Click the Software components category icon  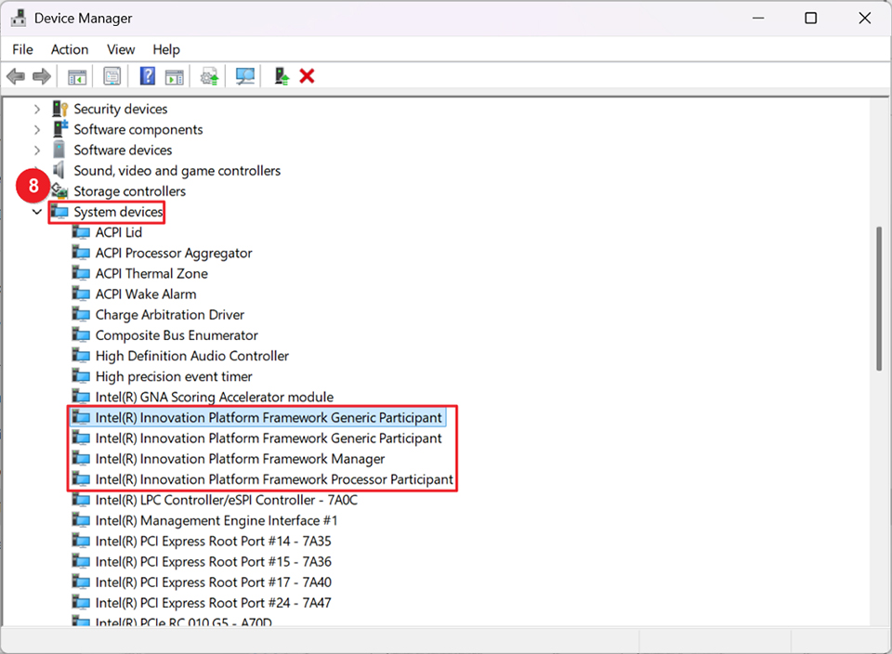tap(60, 129)
